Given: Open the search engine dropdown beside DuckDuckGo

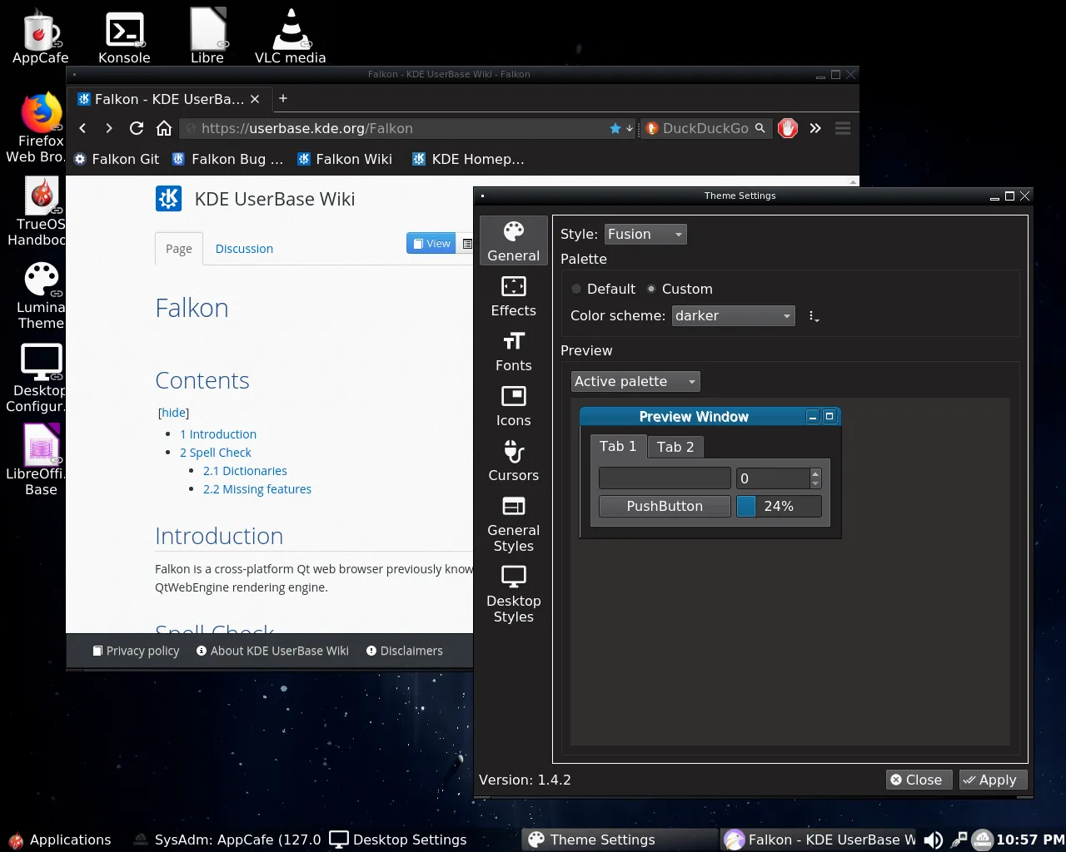Looking at the screenshot, I should [652, 128].
